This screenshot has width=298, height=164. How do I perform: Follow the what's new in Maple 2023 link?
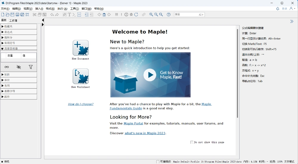click(145, 133)
